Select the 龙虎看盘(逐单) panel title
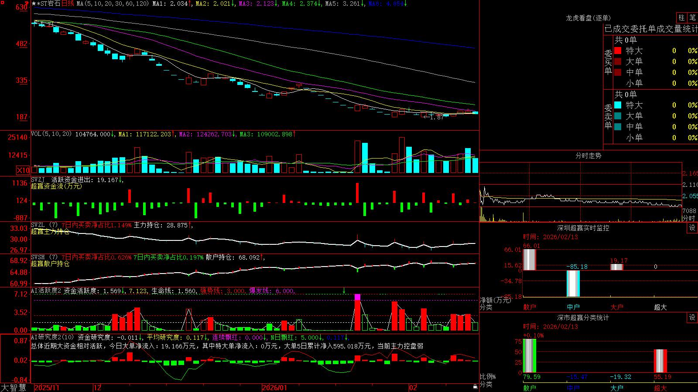The image size is (698, 392). pos(588,18)
